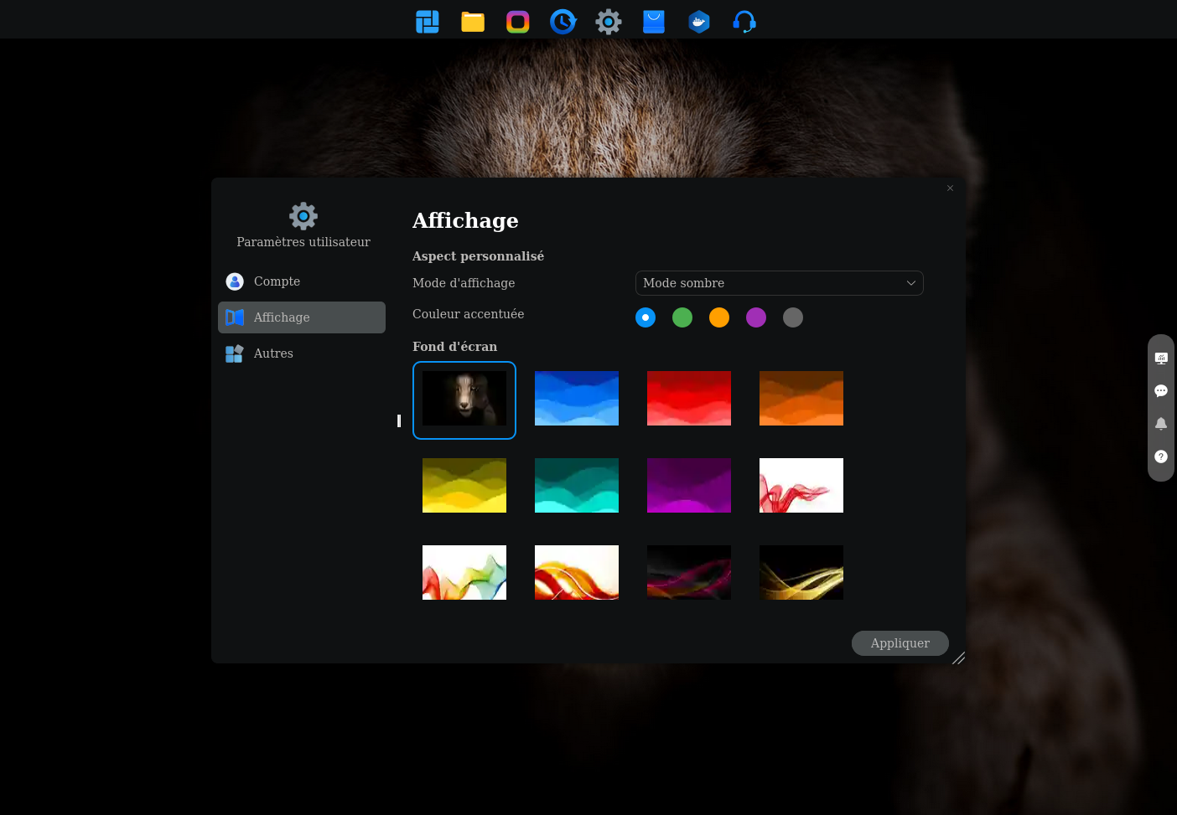Launch the colorful square gallery app icon
The width and height of the screenshot is (1177, 815).
(518, 22)
